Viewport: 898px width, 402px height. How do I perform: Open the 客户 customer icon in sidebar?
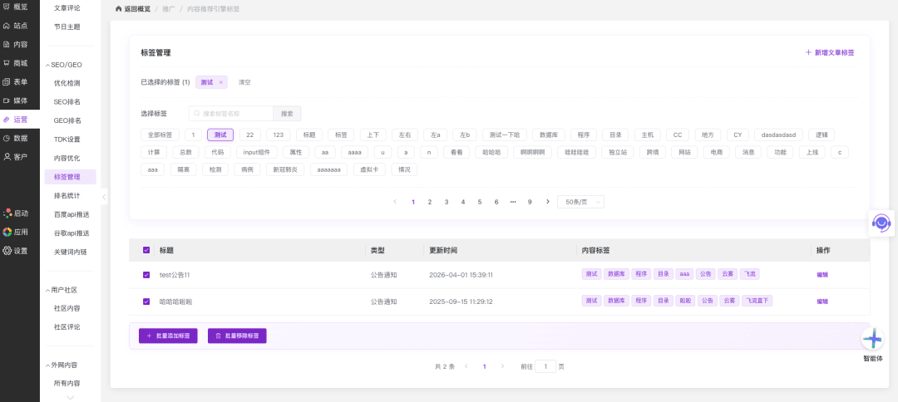(7, 157)
